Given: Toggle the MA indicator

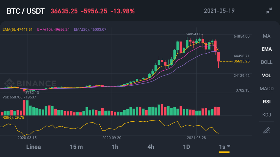Looking at the screenshot, I should (x=267, y=36).
